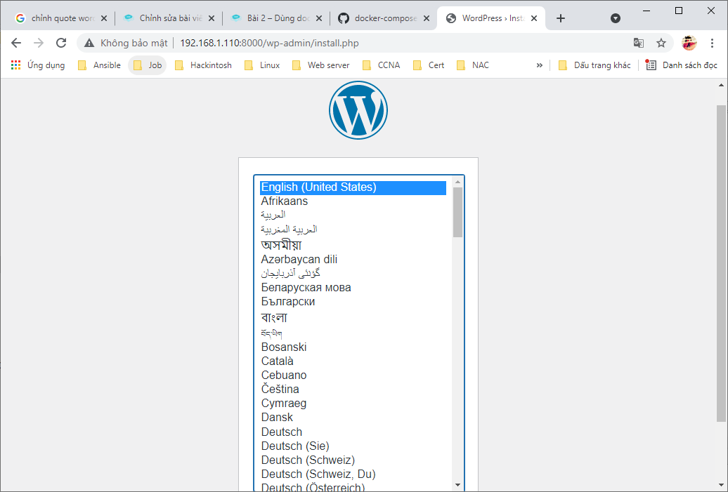
Task: Reload the current page
Action: point(61,43)
